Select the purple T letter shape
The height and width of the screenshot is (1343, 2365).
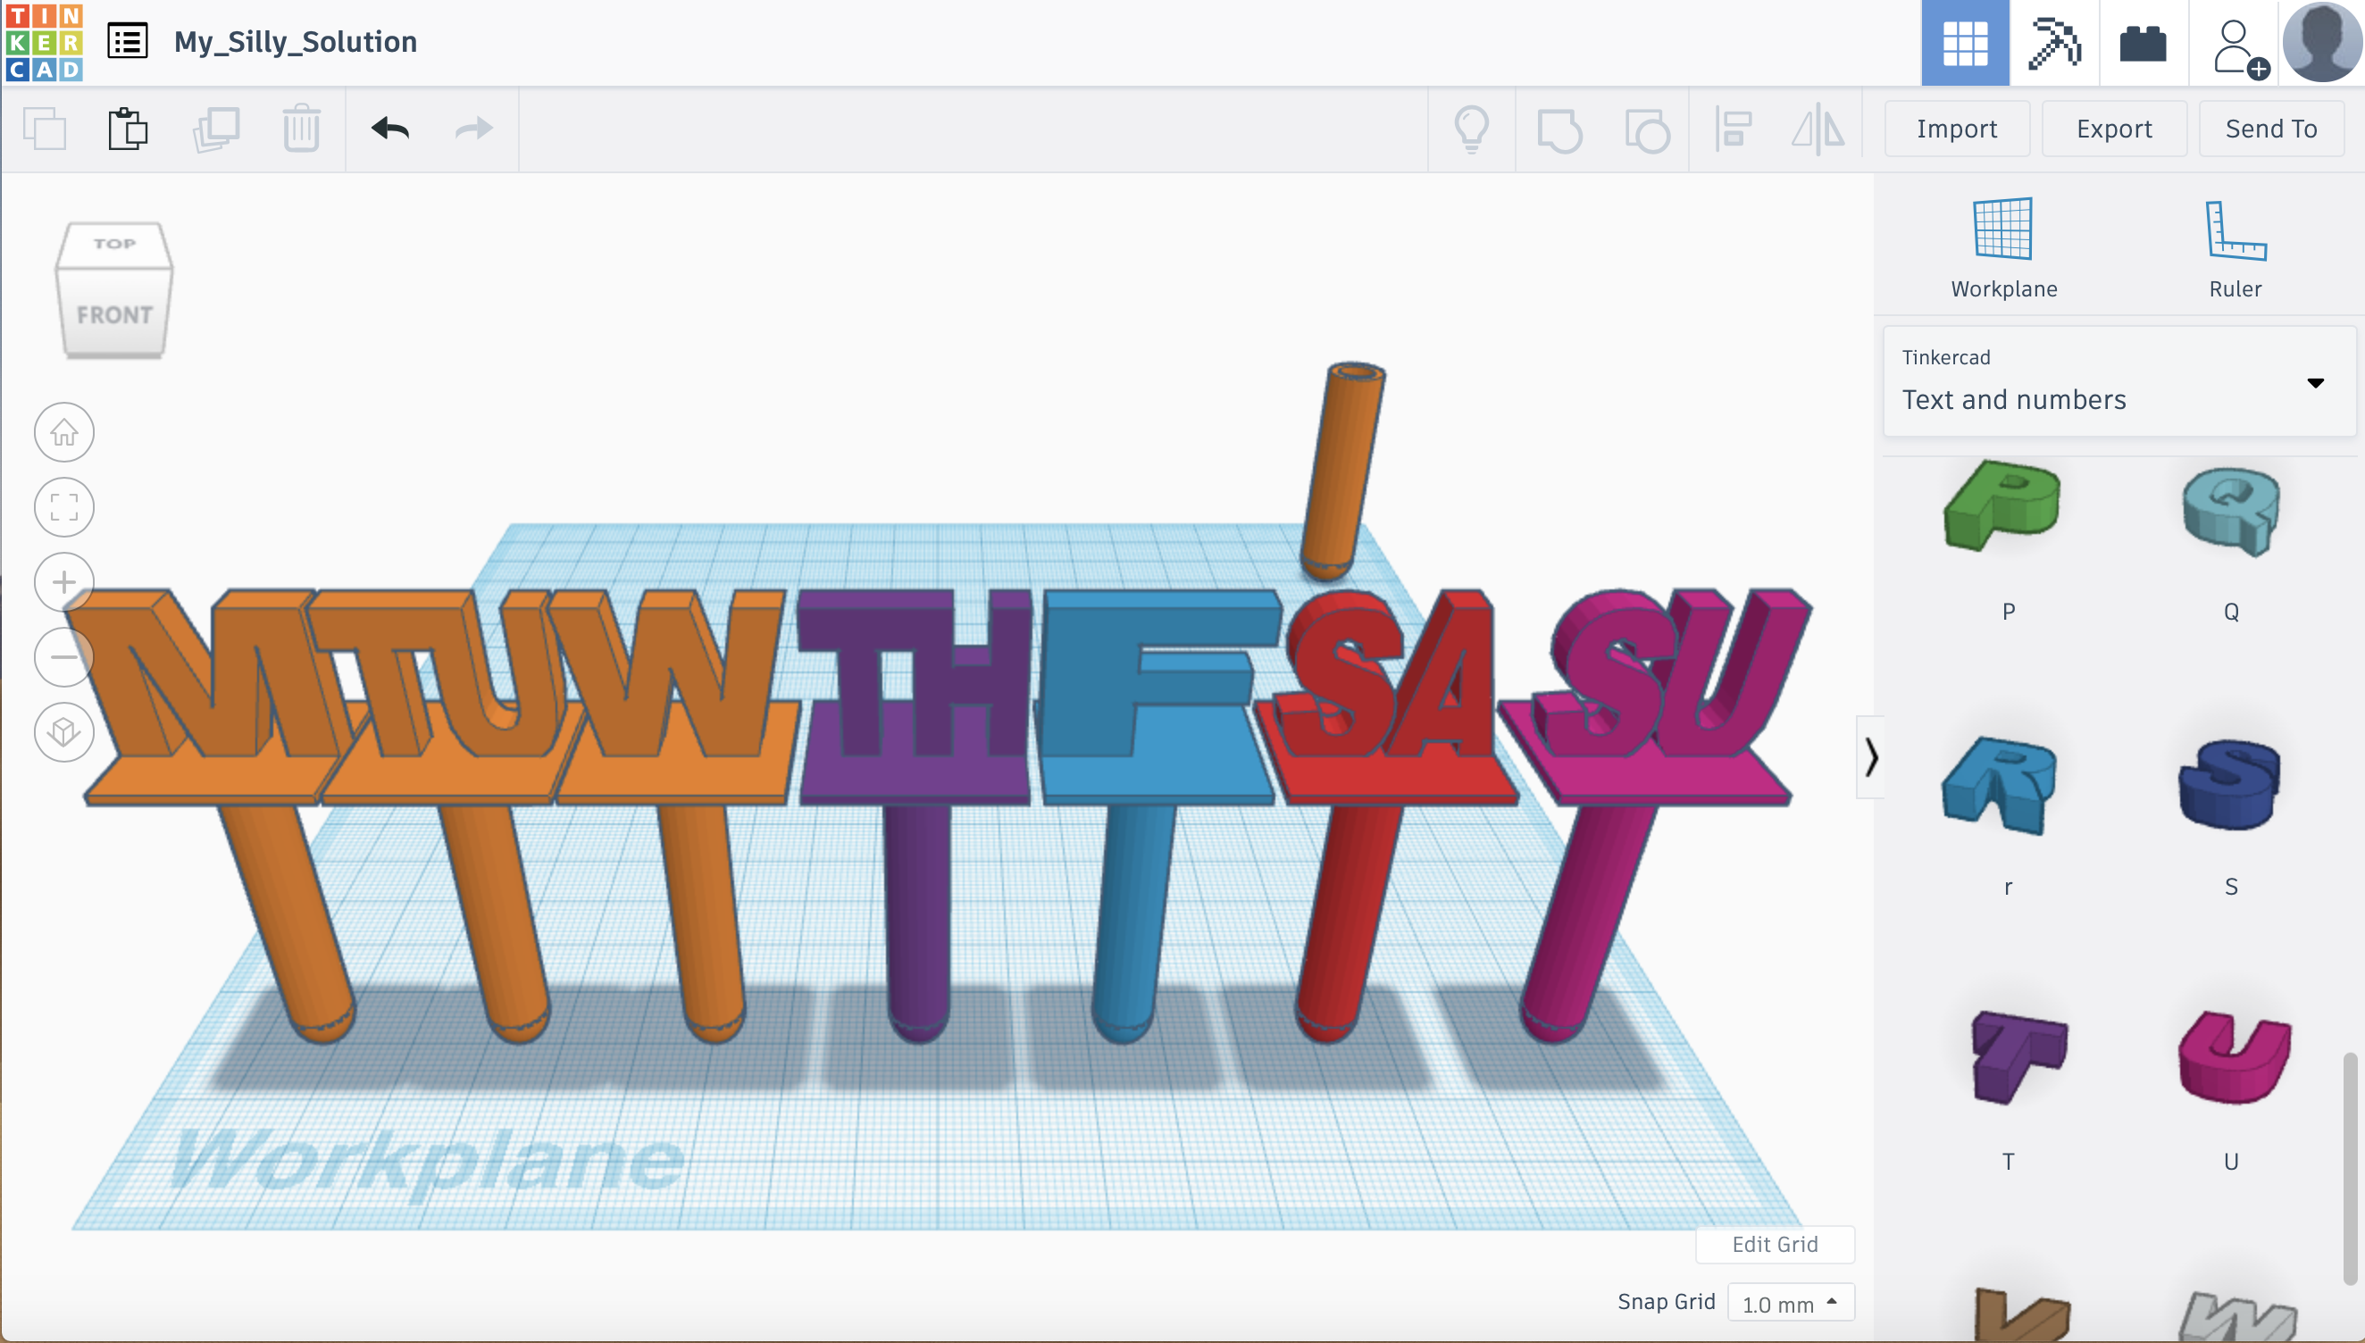2014,1057
